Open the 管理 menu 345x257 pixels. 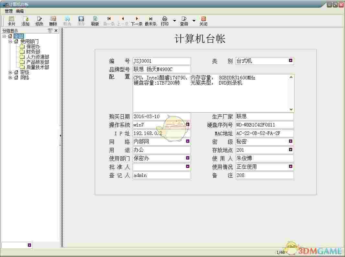[x=9, y=11]
